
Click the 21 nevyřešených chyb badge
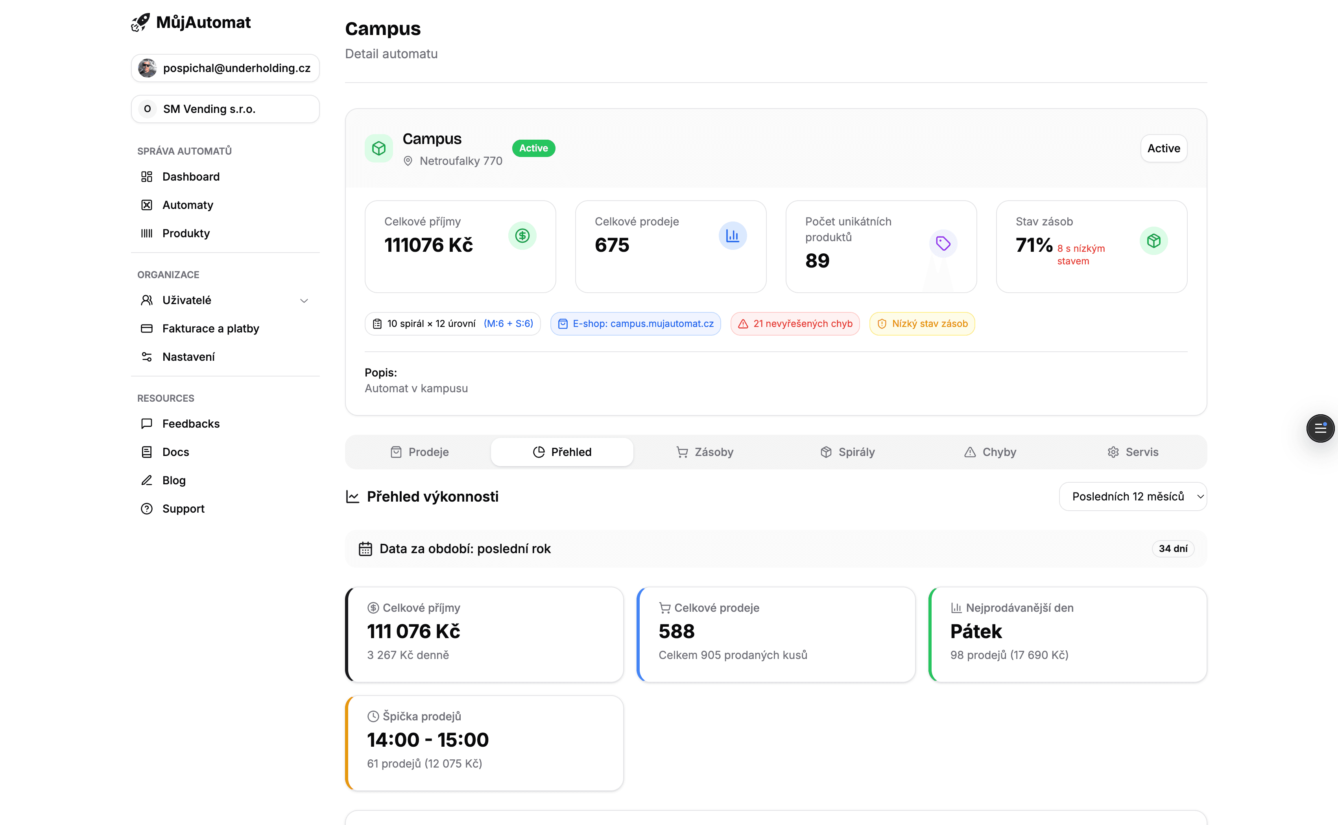795,324
